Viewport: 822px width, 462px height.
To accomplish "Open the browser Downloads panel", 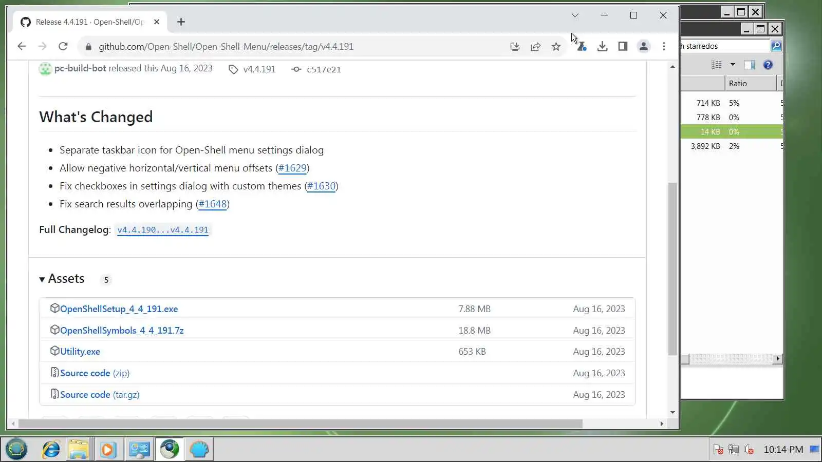I will tap(602, 47).
